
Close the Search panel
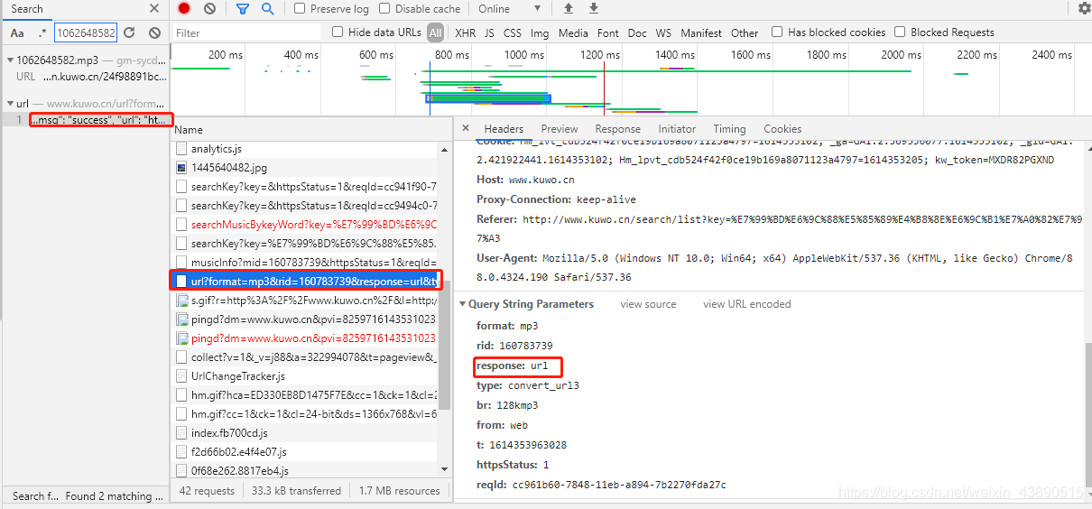(x=154, y=8)
